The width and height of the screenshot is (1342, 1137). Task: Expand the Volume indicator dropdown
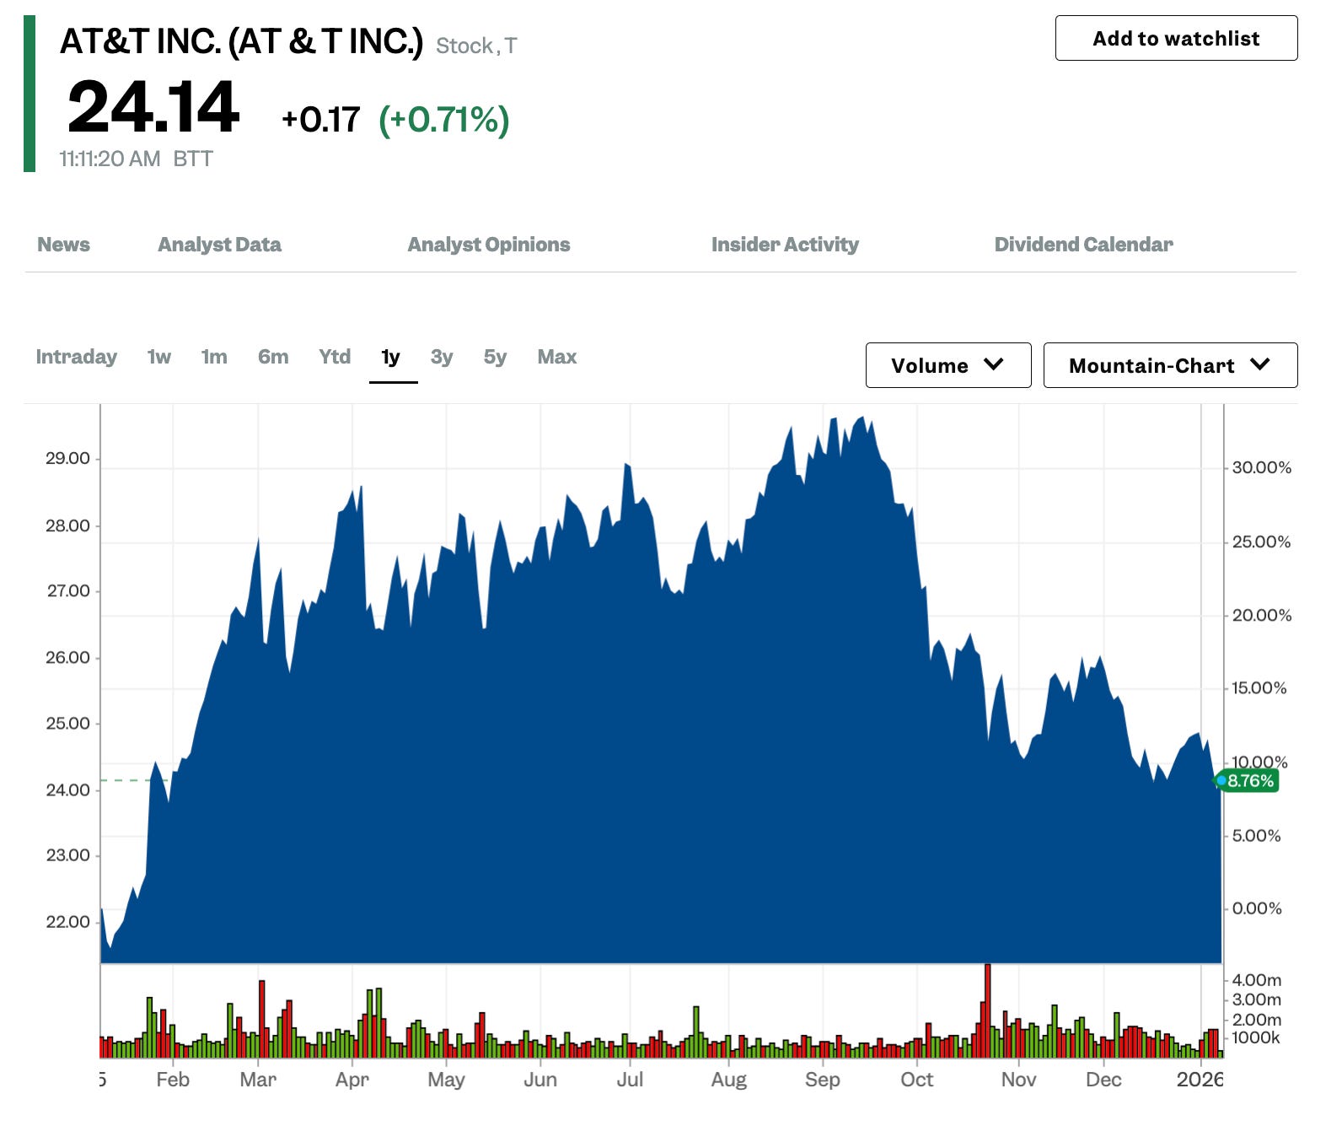[948, 365]
